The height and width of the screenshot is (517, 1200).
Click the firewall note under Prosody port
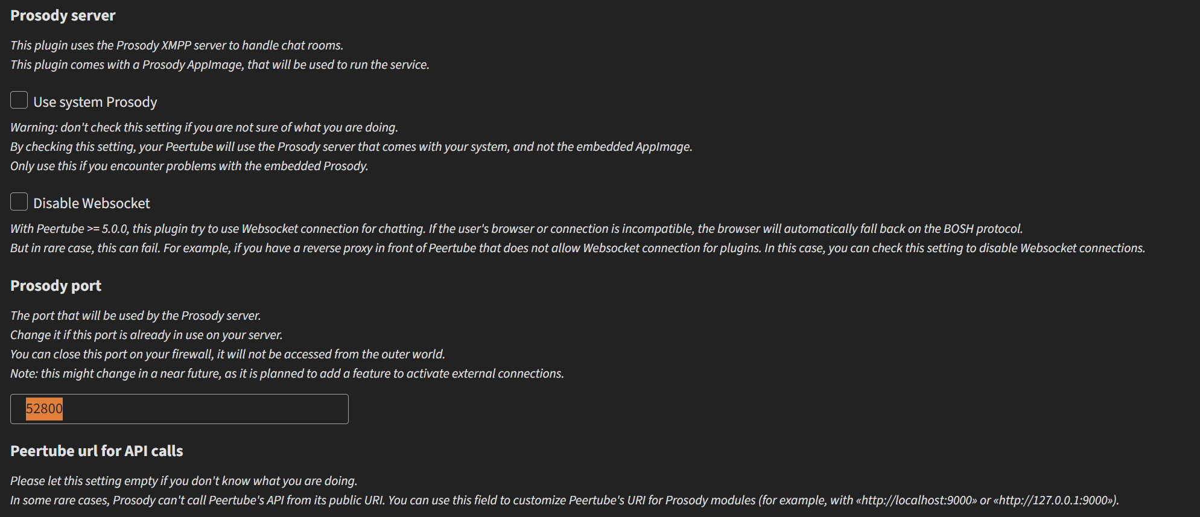(227, 354)
